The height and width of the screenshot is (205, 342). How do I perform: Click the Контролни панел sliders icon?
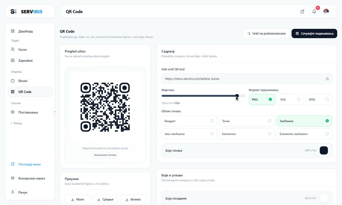13,178
